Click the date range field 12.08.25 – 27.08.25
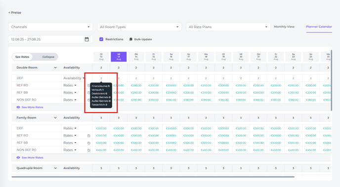Screen dimensions: 340x187 (x=50, y=39)
